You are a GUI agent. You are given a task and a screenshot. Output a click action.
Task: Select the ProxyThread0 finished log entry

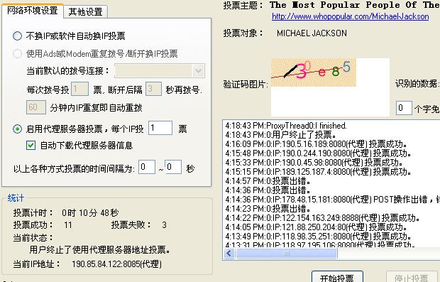[286, 126]
